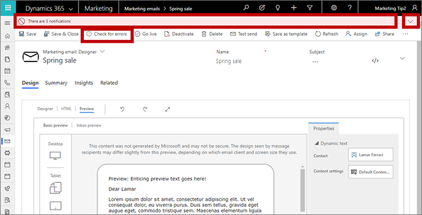
Task: Expand the header fields chevron
Action: point(402,59)
